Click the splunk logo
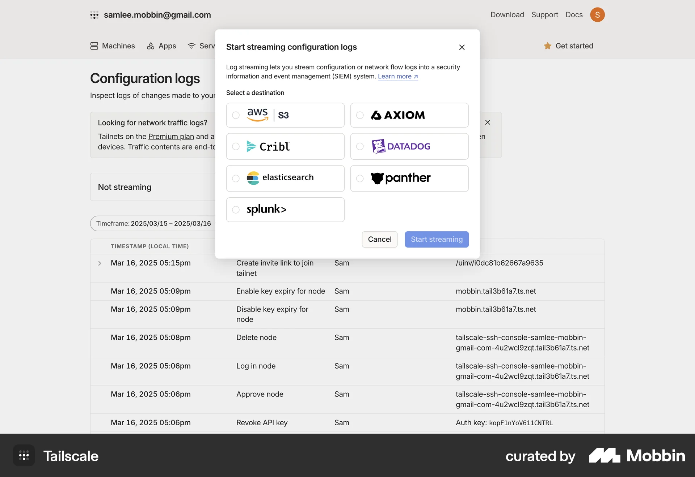Screen dimensions: 695x477 point(266,209)
